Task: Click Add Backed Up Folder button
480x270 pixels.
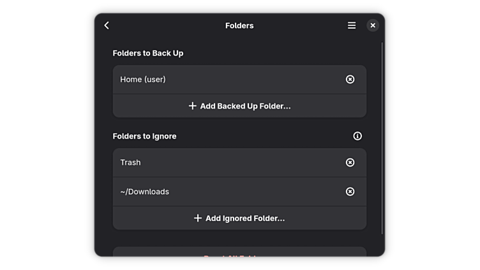Action: 245,106
